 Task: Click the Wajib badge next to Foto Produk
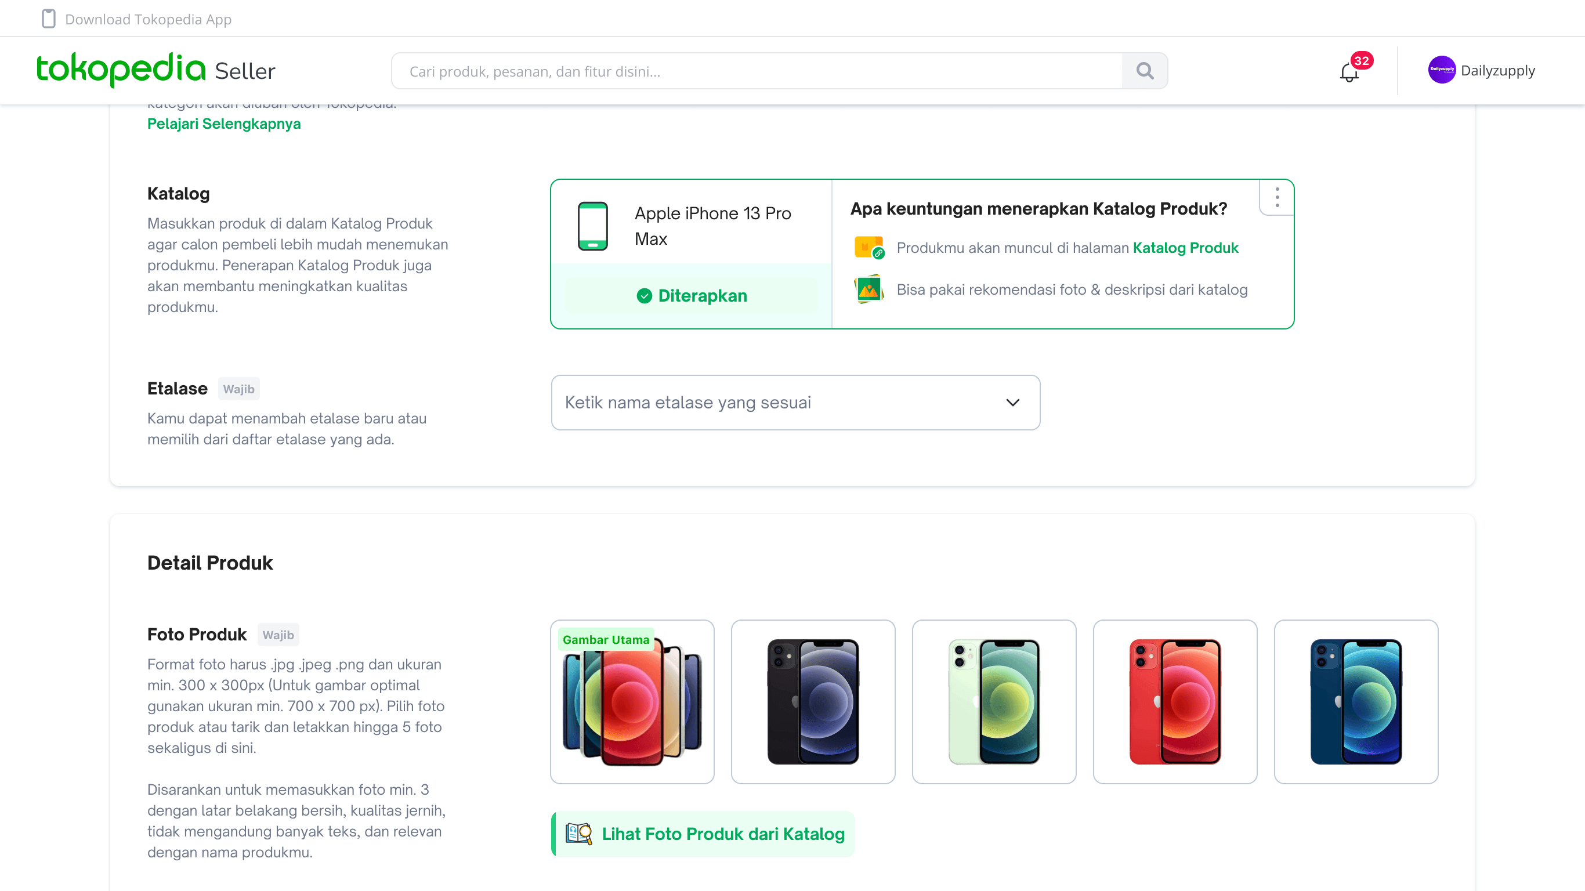[278, 635]
